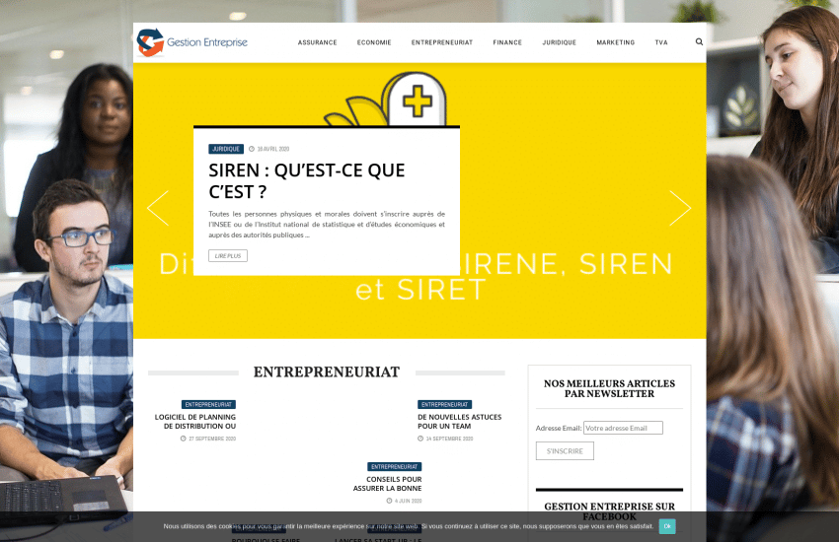Screen dimensions: 839x542
Task: Click the clock icon beside 27 Septembre 2020
Action: click(184, 439)
